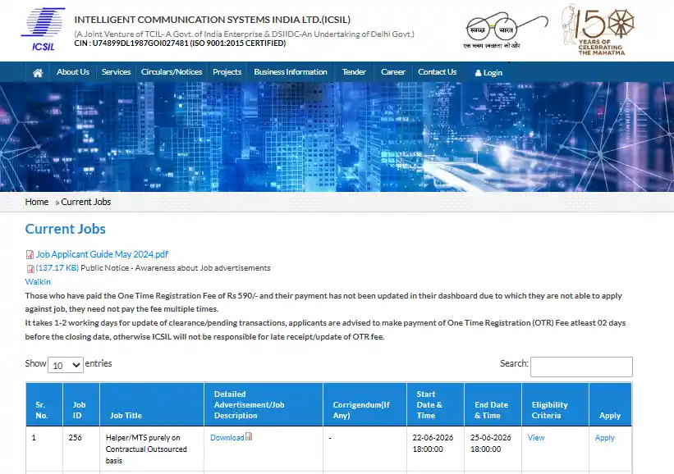Focus the Search input field

tap(581, 367)
